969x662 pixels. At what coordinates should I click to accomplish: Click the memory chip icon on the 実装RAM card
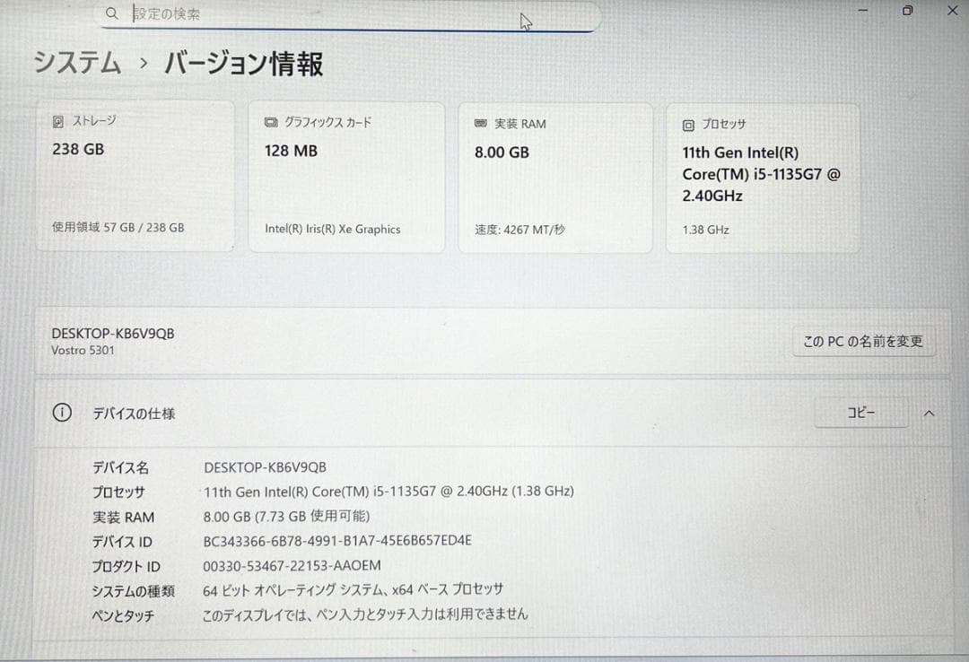tap(481, 124)
